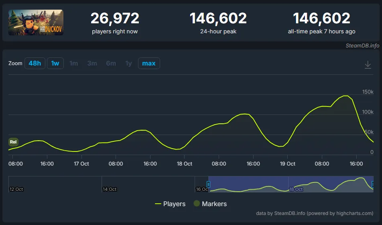The height and width of the screenshot is (225, 382).
Task: Click the 6m zoom option
Action: (111, 63)
